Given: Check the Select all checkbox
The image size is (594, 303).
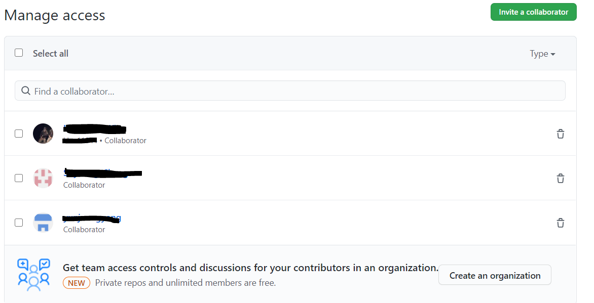Looking at the screenshot, I should click(x=19, y=53).
